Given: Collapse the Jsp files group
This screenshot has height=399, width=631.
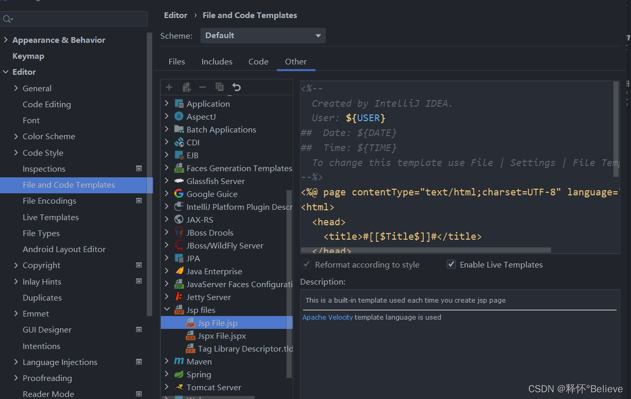Looking at the screenshot, I should [x=167, y=310].
